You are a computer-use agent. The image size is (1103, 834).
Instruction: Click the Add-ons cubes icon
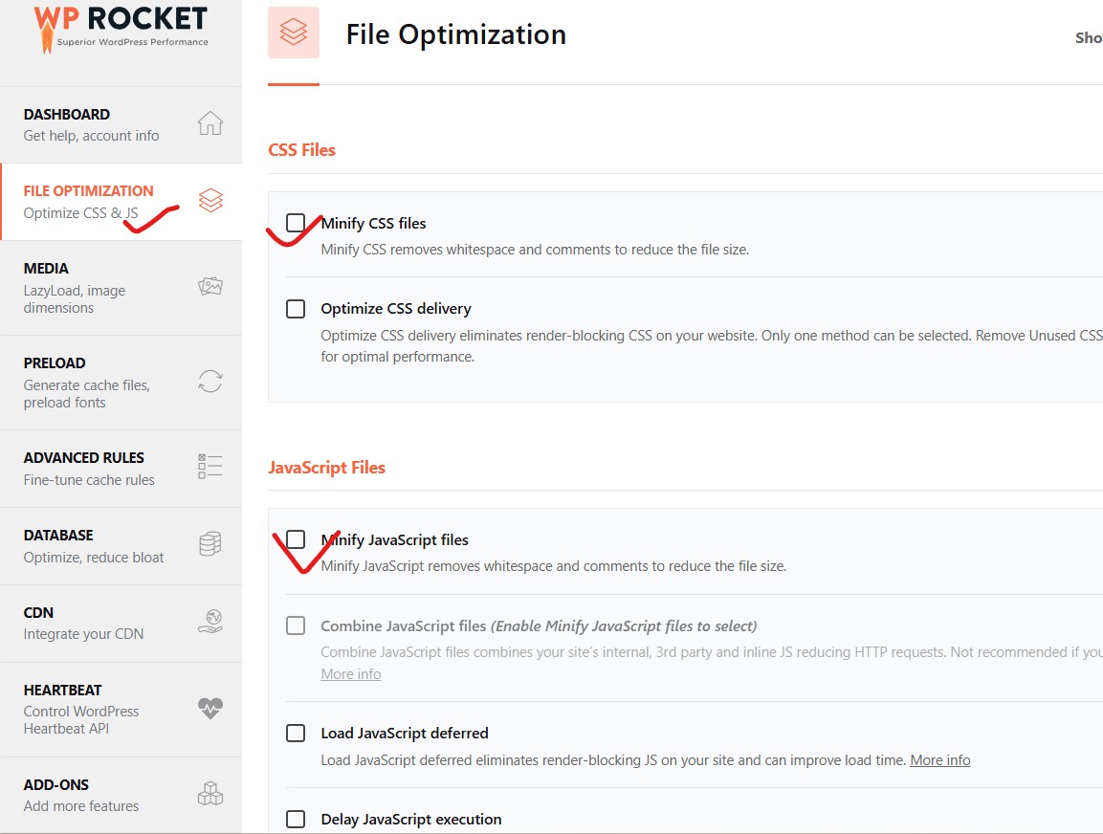(x=210, y=794)
